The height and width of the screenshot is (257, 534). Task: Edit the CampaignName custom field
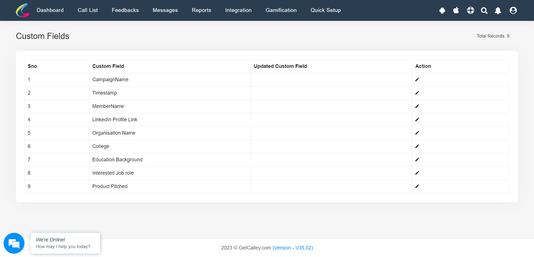[417, 80]
